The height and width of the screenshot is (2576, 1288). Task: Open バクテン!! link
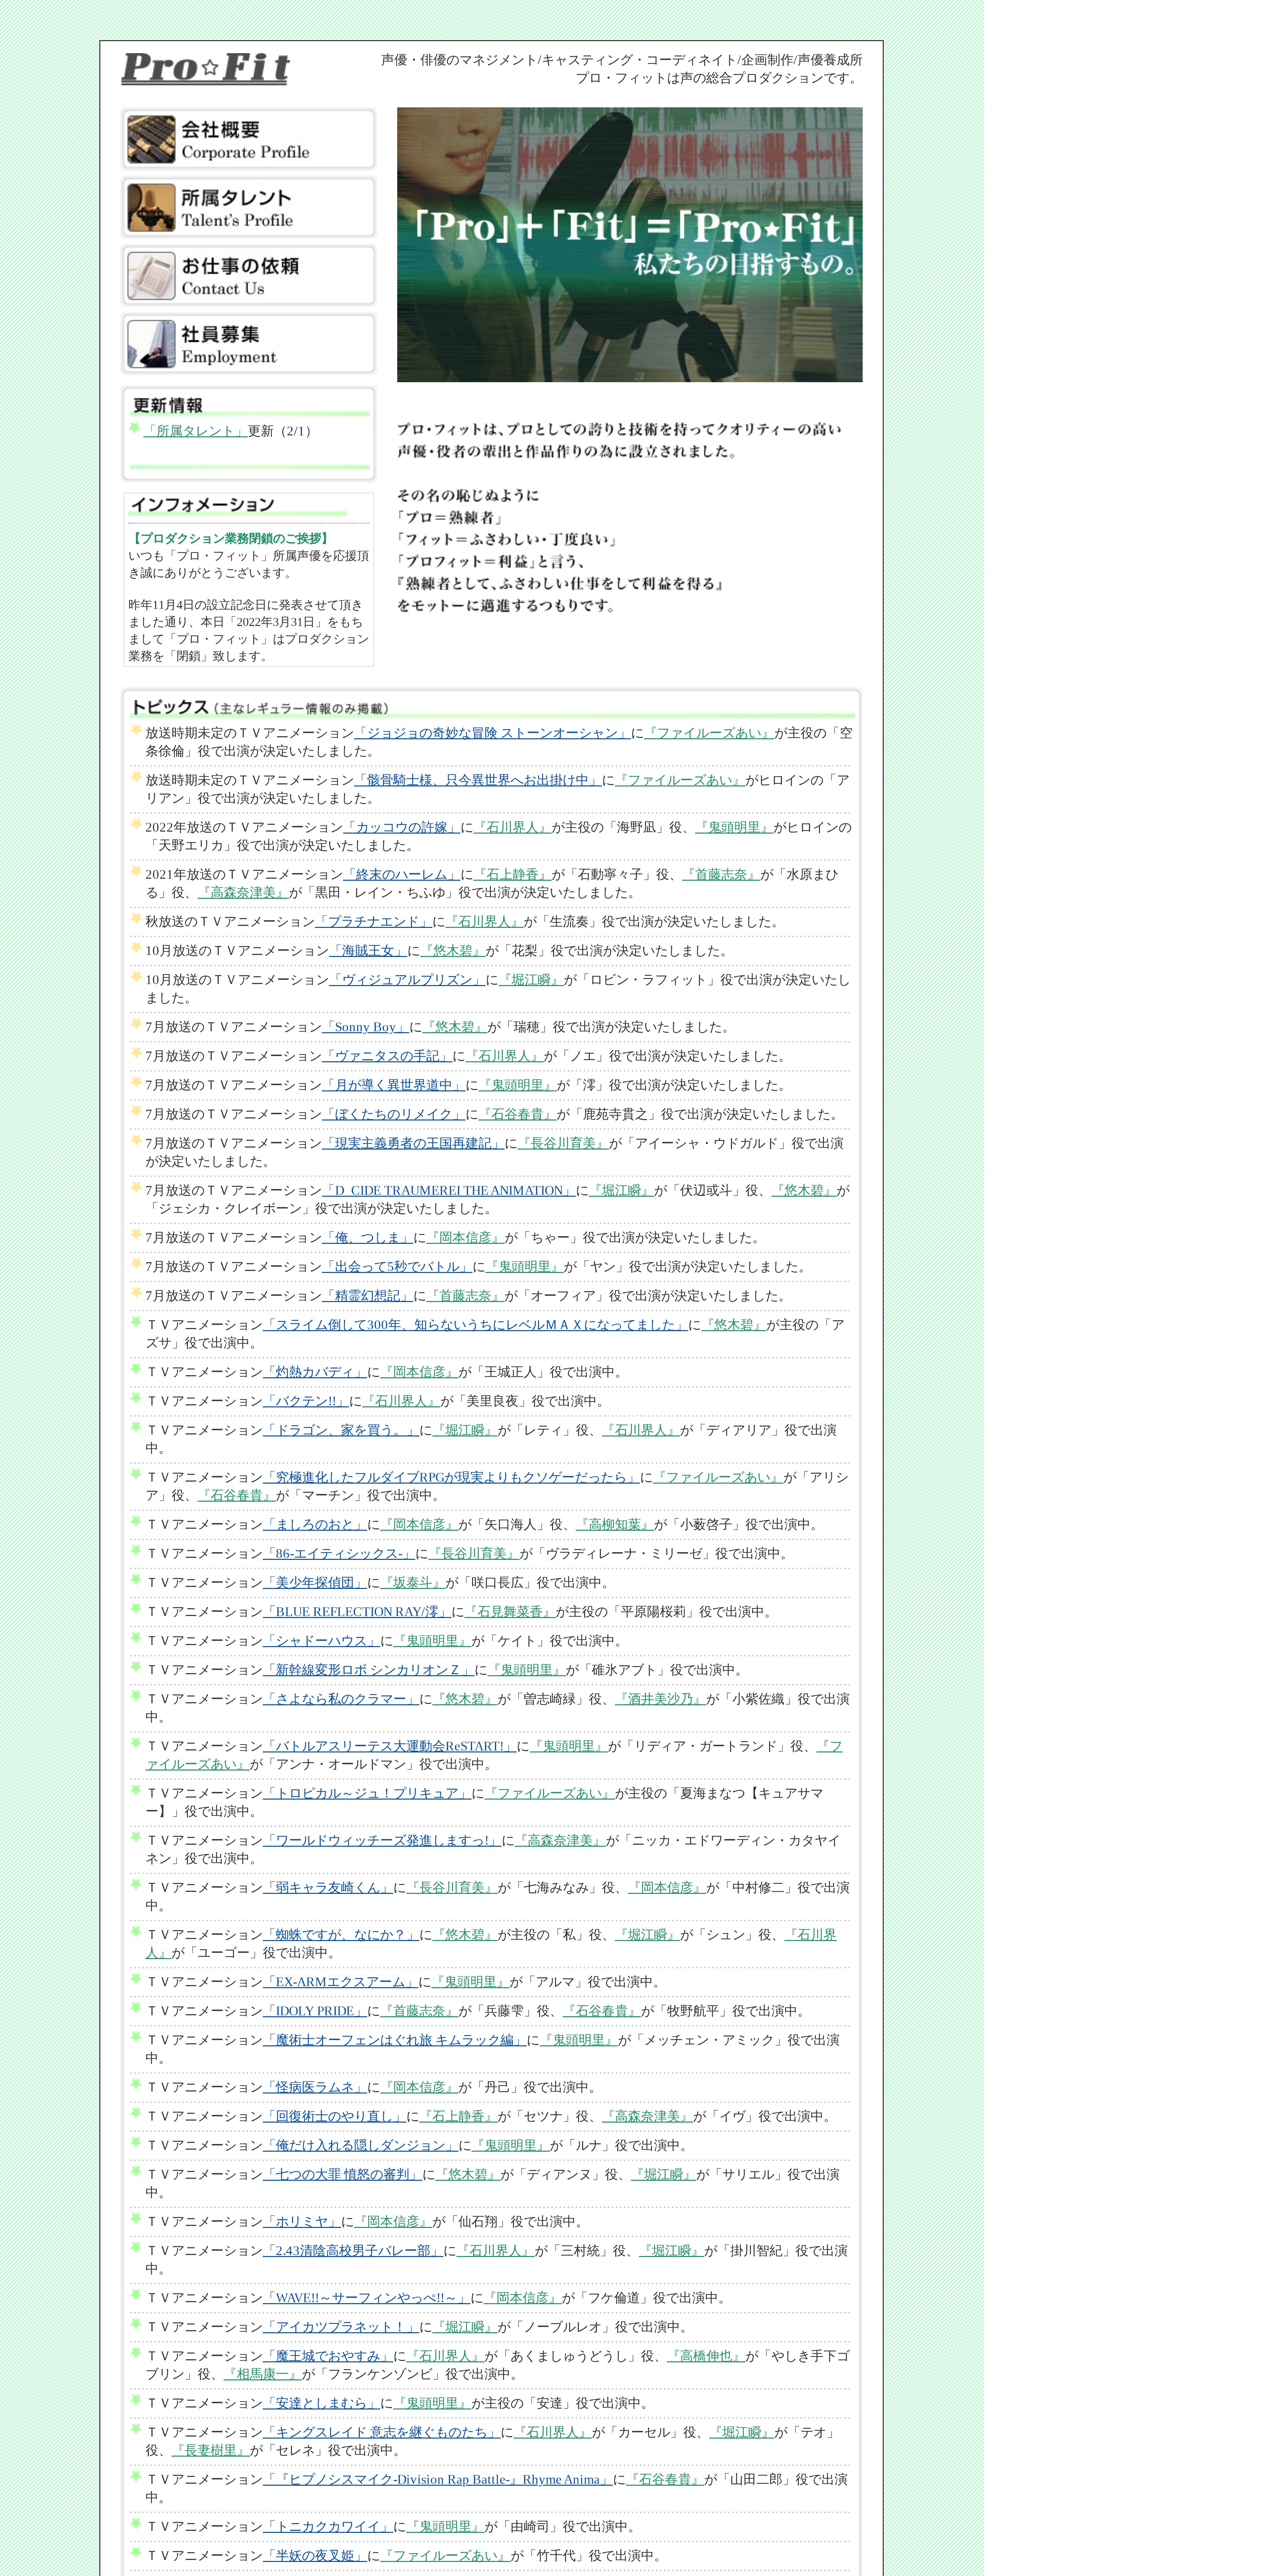(x=306, y=1401)
